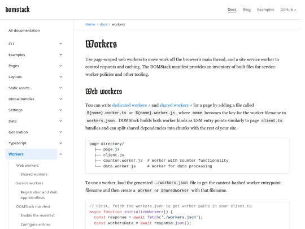This screenshot has height=229, width=305.
Task: Open the domstack logo home link
Action: (x=18, y=10)
